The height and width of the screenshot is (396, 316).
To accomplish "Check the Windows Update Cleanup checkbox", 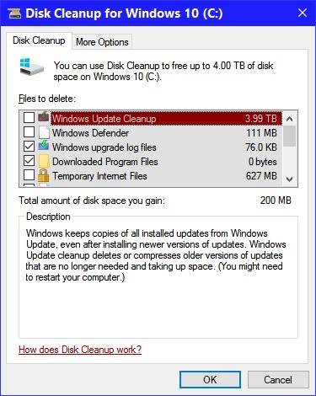I will [29, 117].
